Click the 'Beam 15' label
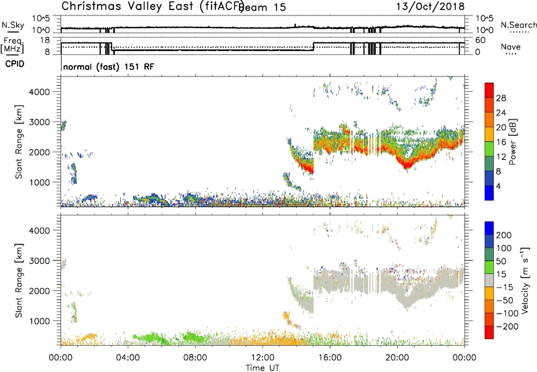The width and height of the screenshot is (537, 372). click(x=262, y=7)
